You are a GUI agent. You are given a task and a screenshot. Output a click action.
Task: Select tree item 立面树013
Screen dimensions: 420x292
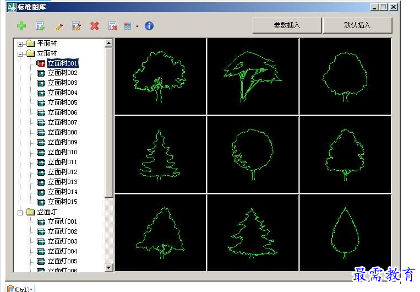[63, 182]
